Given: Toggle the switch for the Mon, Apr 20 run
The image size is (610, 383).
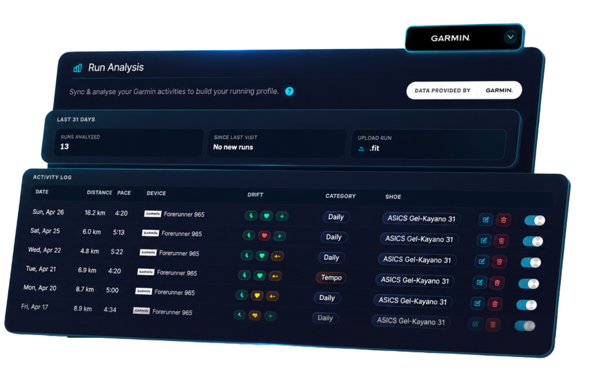Looking at the screenshot, I should [527, 305].
